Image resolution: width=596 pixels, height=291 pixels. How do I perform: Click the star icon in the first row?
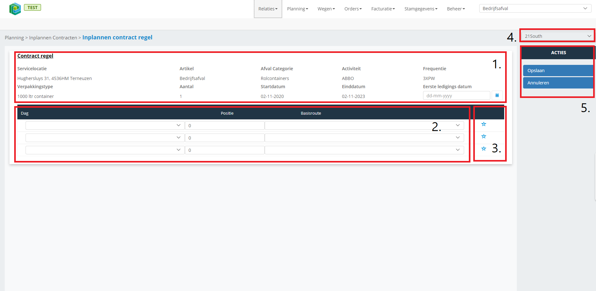point(484,124)
